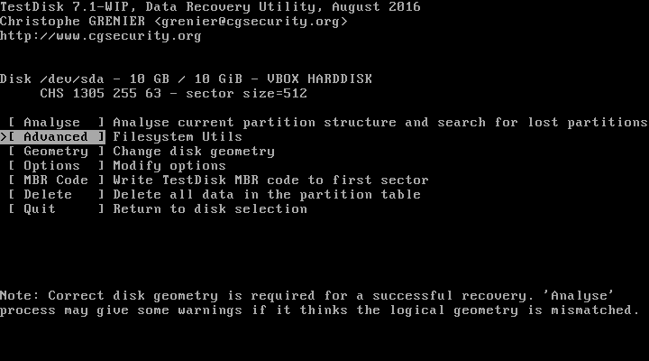
Task: Select the Analyse menu entry
Action: click(x=56, y=122)
